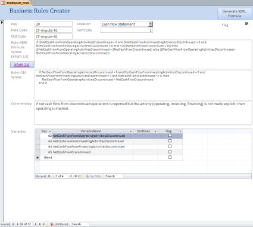Open Flag column header filter dropdown
Viewport: 253px width, 227px height.
click(x=180, y=131)
